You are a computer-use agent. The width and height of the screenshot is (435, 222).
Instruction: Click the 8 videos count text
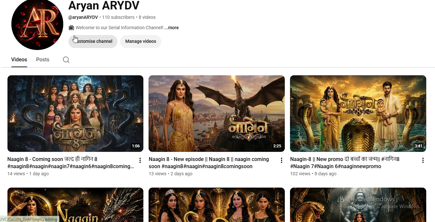(x=147, y=17)
